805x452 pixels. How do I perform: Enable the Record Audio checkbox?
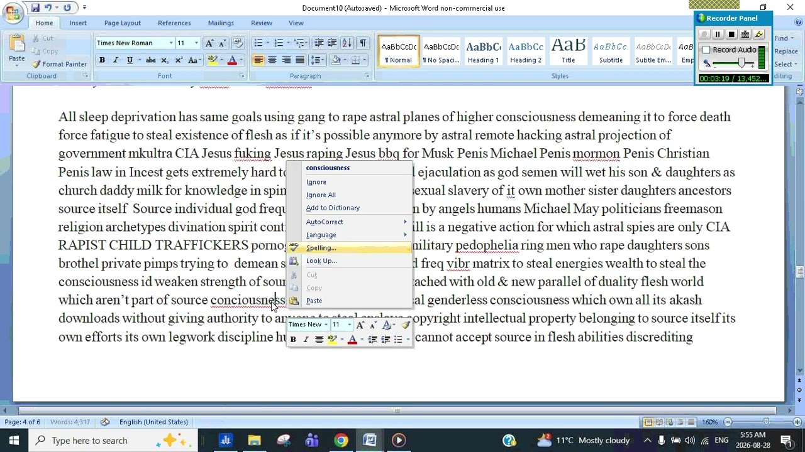(x=706, y=50)
